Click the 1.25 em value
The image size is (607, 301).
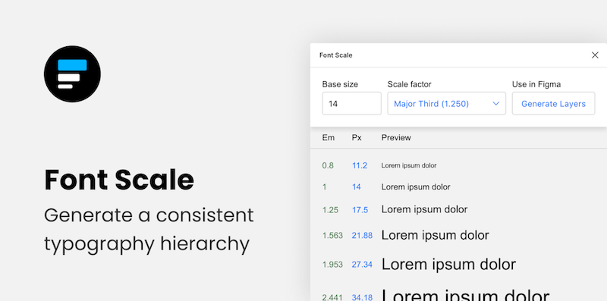[x=330, y=210]
